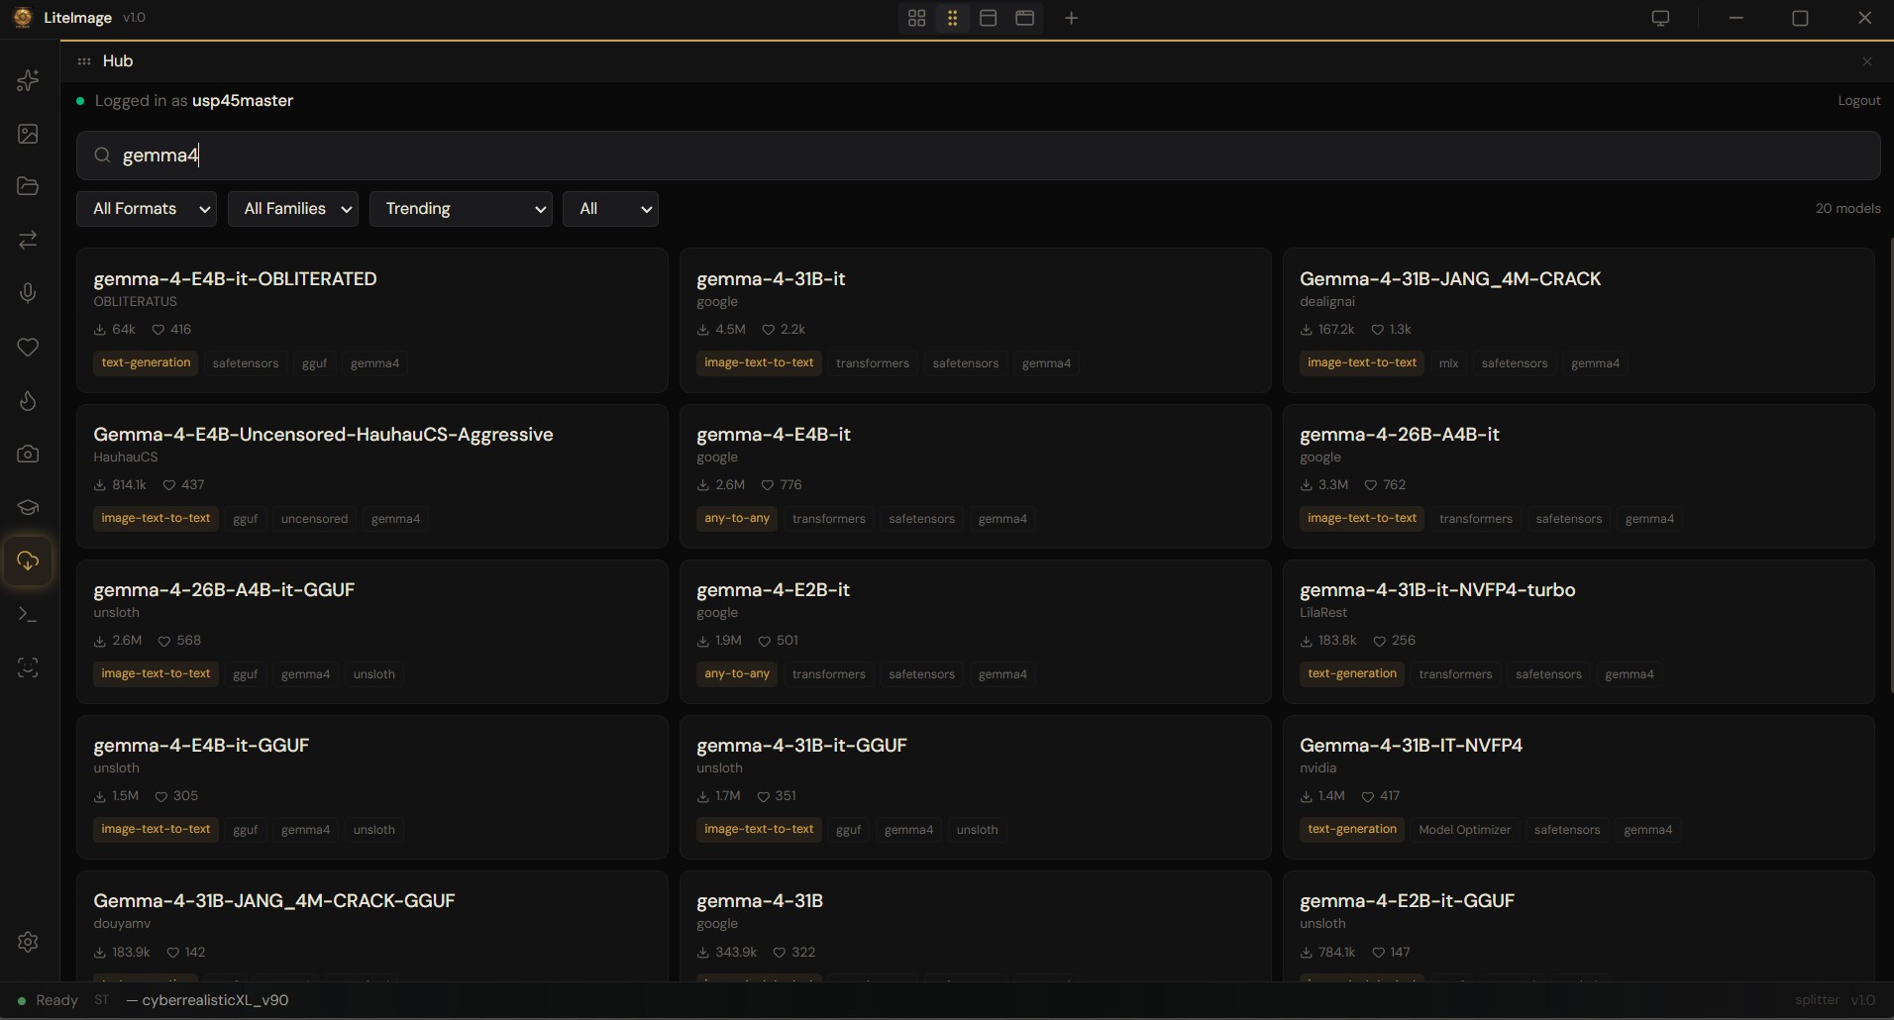Expand the All Families filter
This screenshot has width=1894, height=1020.
[293, 208]
